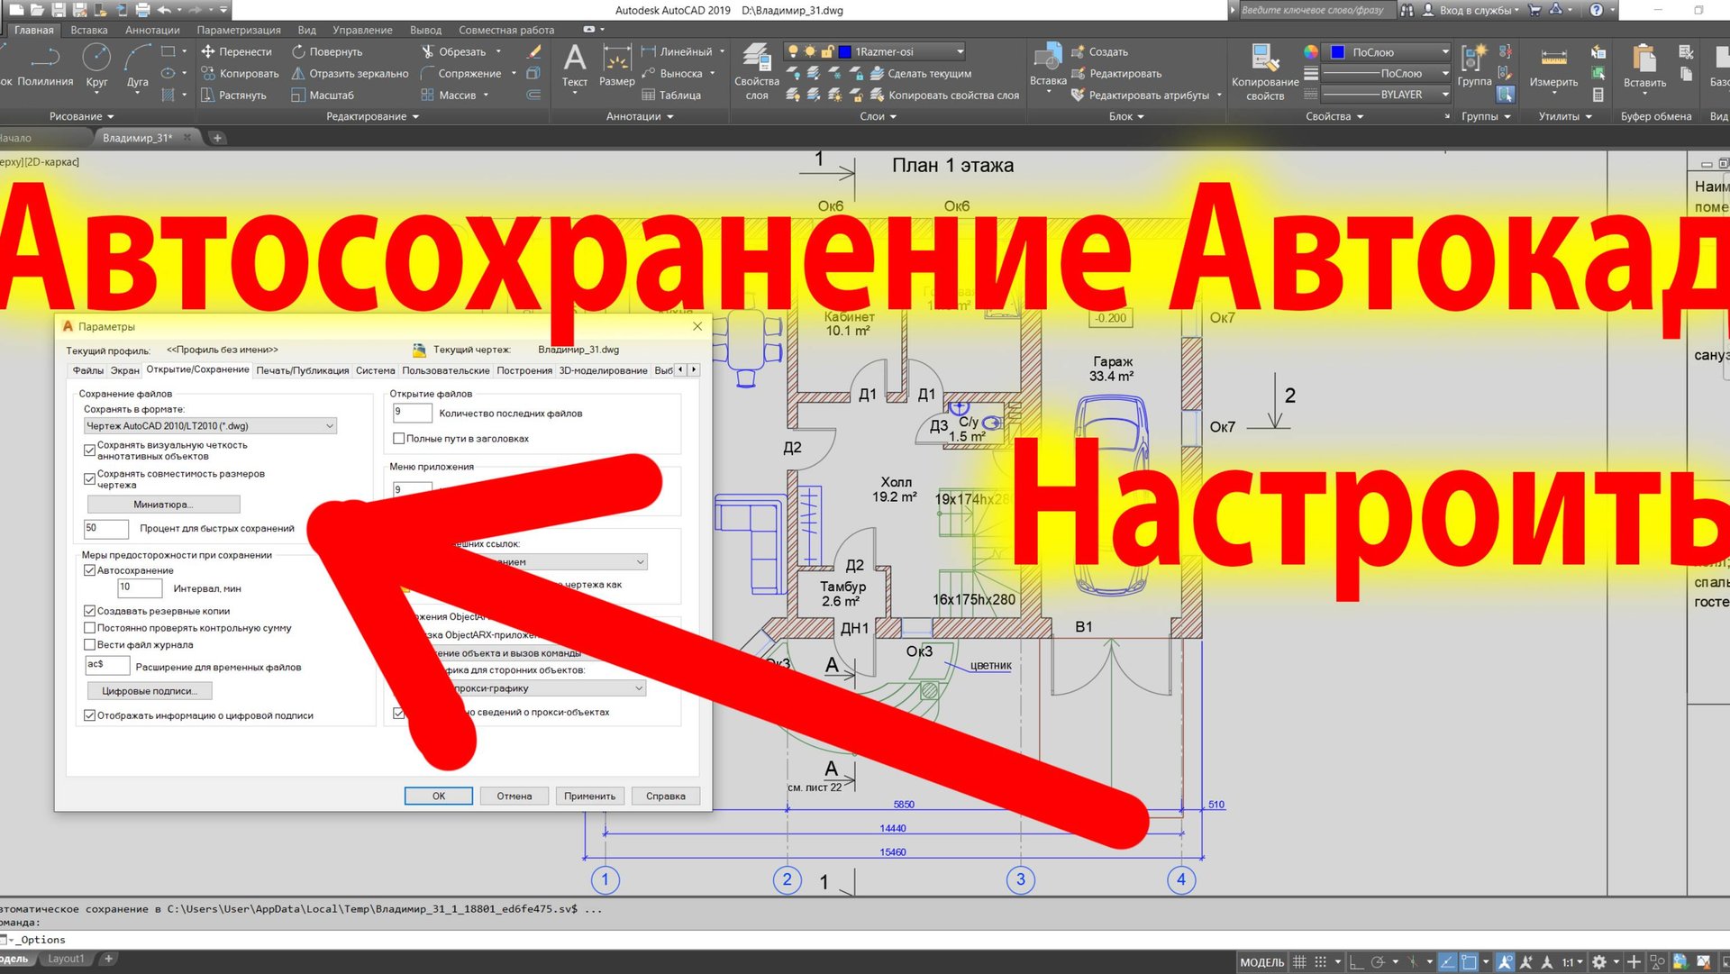This screenshot has width=1730, height=974.
Task: Click the Миниатюра... button
Action: click(163, 504)
